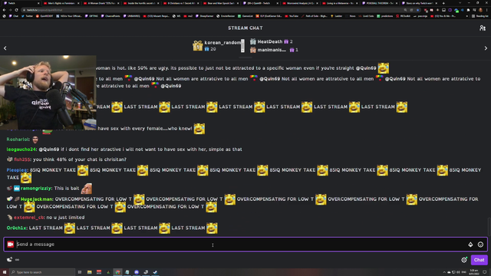This screenshot has height=276, width=491.
Task: Focus the Send a message input field
Action: point(241,244)
